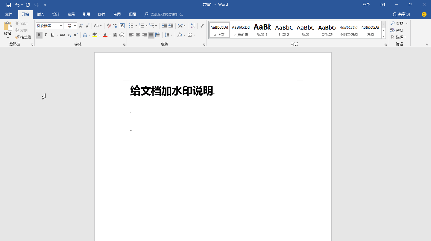The image size is (431, 241).
Task: Click the 替换 (Replace) button
Action: 397,30
